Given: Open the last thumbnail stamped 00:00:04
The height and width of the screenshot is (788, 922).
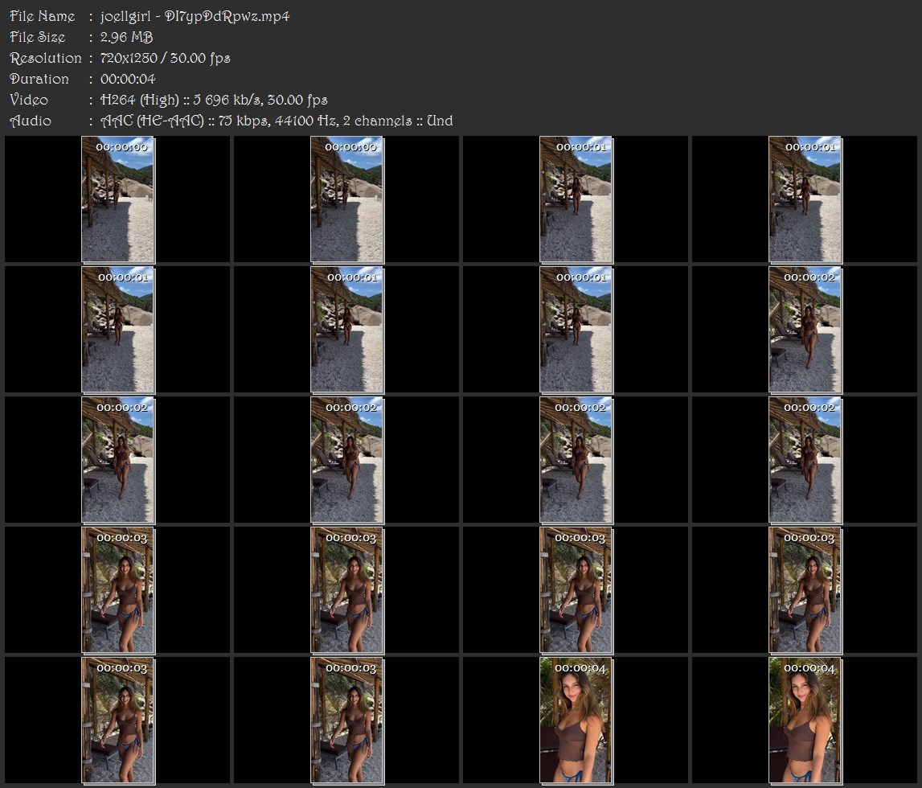Looking at the screenshot, I should [805, 720].
